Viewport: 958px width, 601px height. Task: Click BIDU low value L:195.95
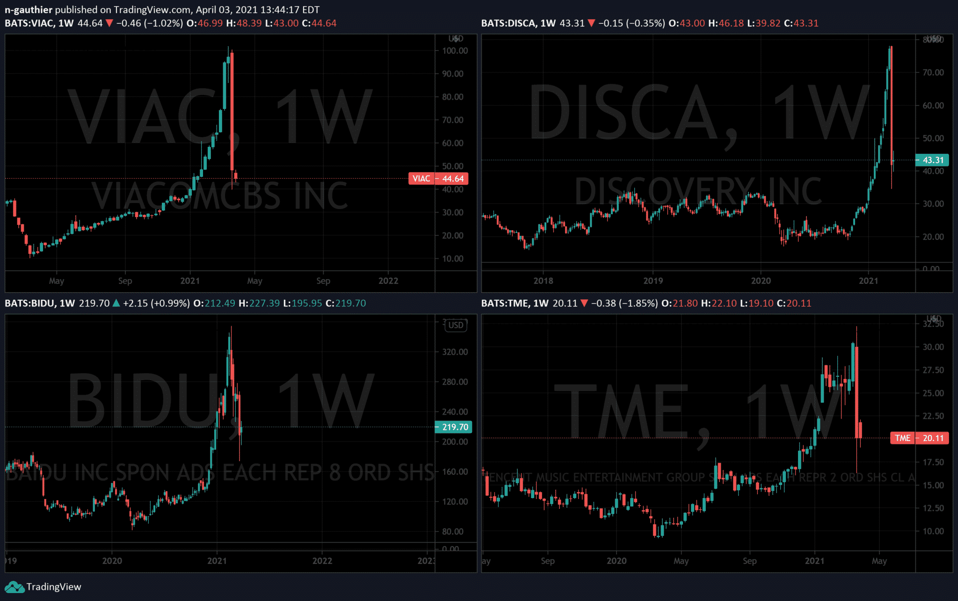[303, 304]
